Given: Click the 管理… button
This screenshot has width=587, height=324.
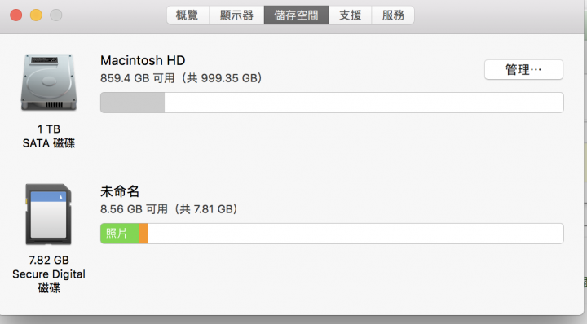Looking at the screenshot, I should point(523,69).
